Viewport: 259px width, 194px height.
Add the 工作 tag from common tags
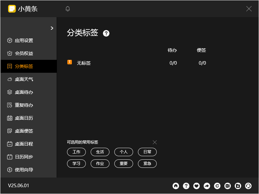(x=76, y=152)
